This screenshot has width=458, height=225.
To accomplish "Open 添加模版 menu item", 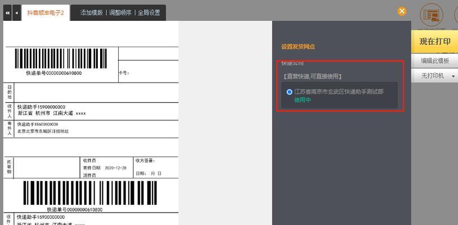I will click(91, 13).
